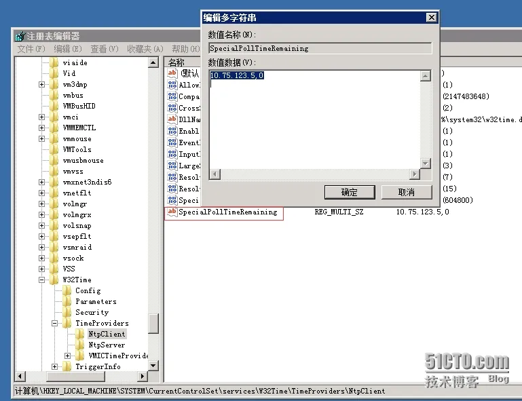Confirm the dialog with 确定
The width and height of the screenshot is (522, 401).
click(350, 192)
